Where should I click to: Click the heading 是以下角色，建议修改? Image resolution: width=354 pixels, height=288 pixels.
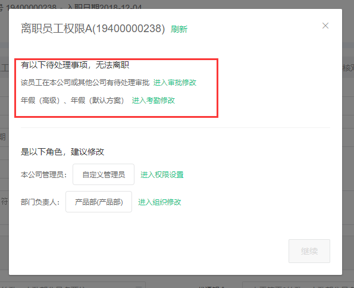pyautogui.click(x=62, y=152)
